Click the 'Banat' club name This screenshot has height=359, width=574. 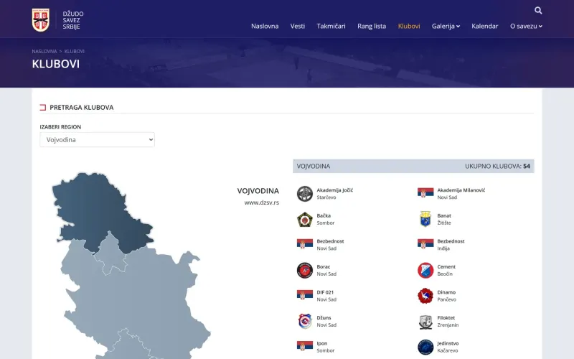click(x=444, y=216)
